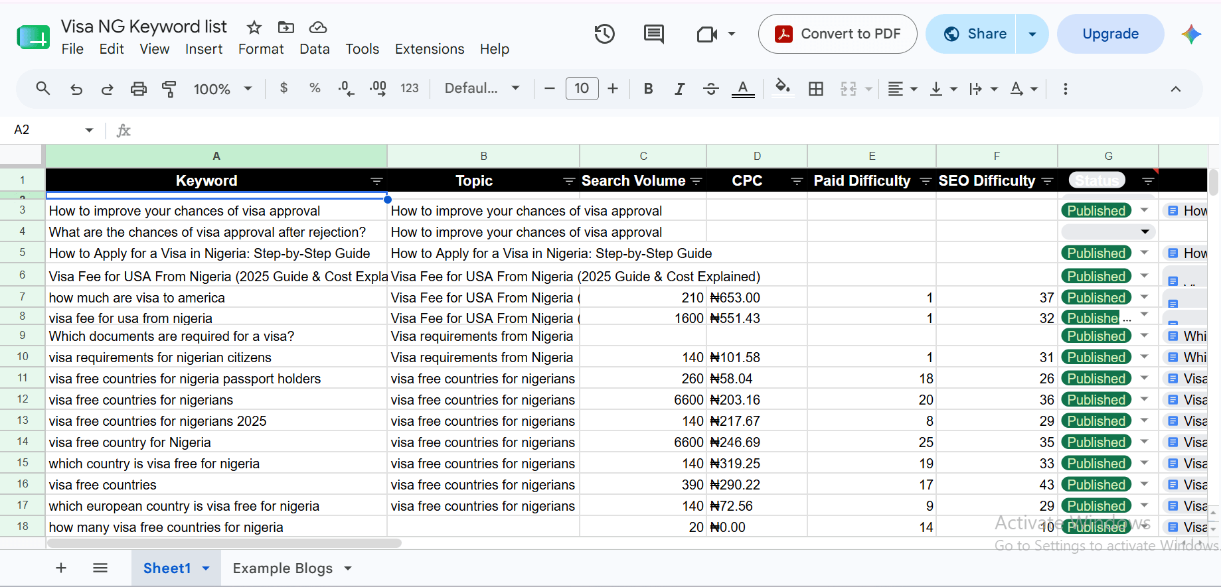The width and height of the screenshot is (1221, 587).
Task: Show the all sheets list
Action: point(100,568)
